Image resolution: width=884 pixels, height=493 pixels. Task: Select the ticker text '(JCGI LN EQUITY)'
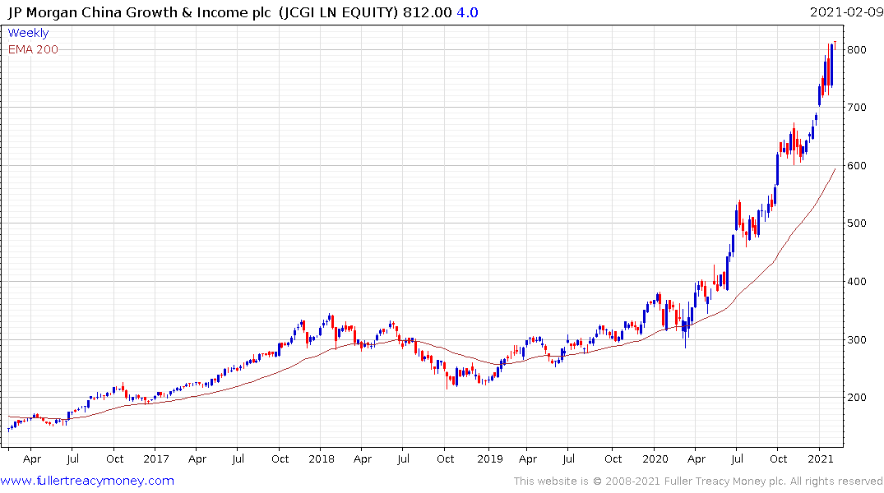point(338,12)
